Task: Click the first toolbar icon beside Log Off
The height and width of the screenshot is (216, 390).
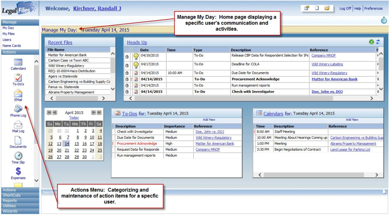Action: pyautogui.click(x=307, y=8)
